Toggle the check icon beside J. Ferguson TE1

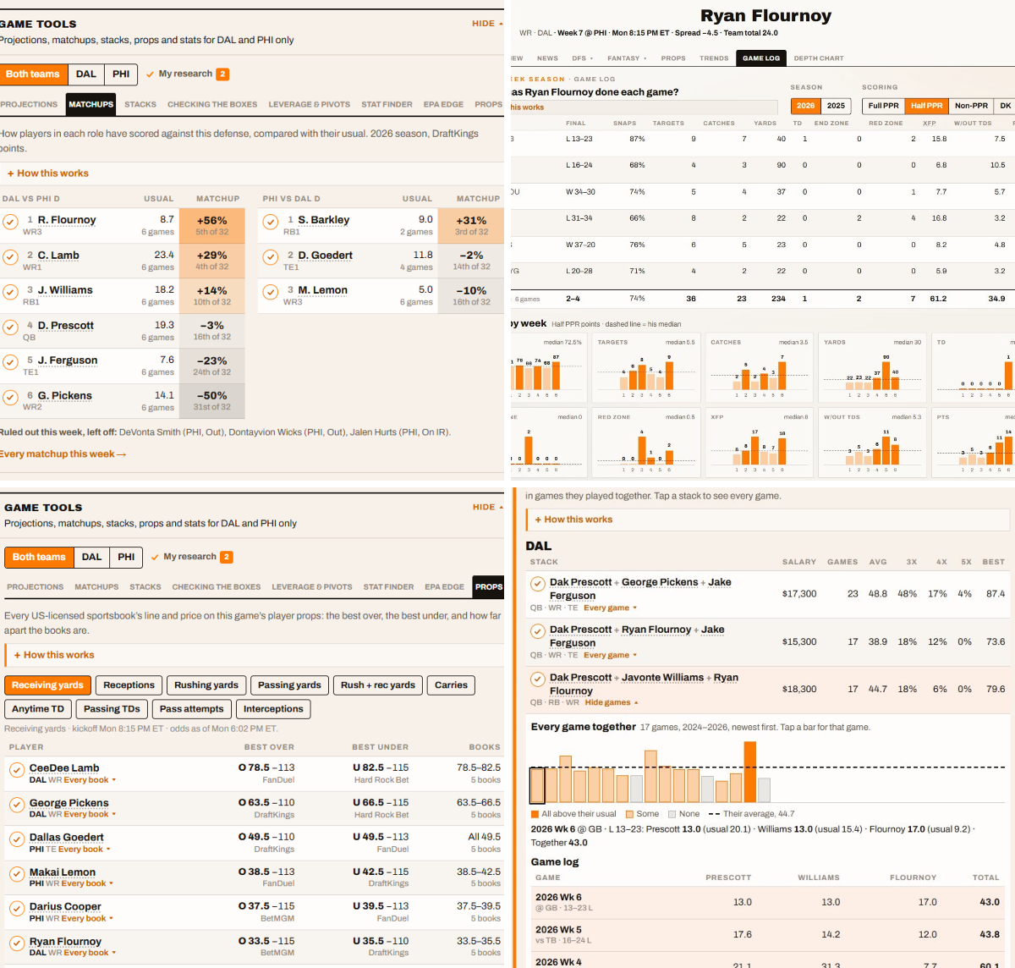pos(10,362)
